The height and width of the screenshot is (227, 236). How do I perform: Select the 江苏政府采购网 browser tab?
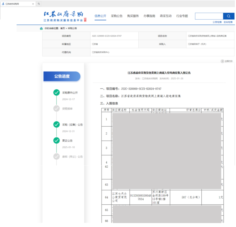[x=18, y=4]
